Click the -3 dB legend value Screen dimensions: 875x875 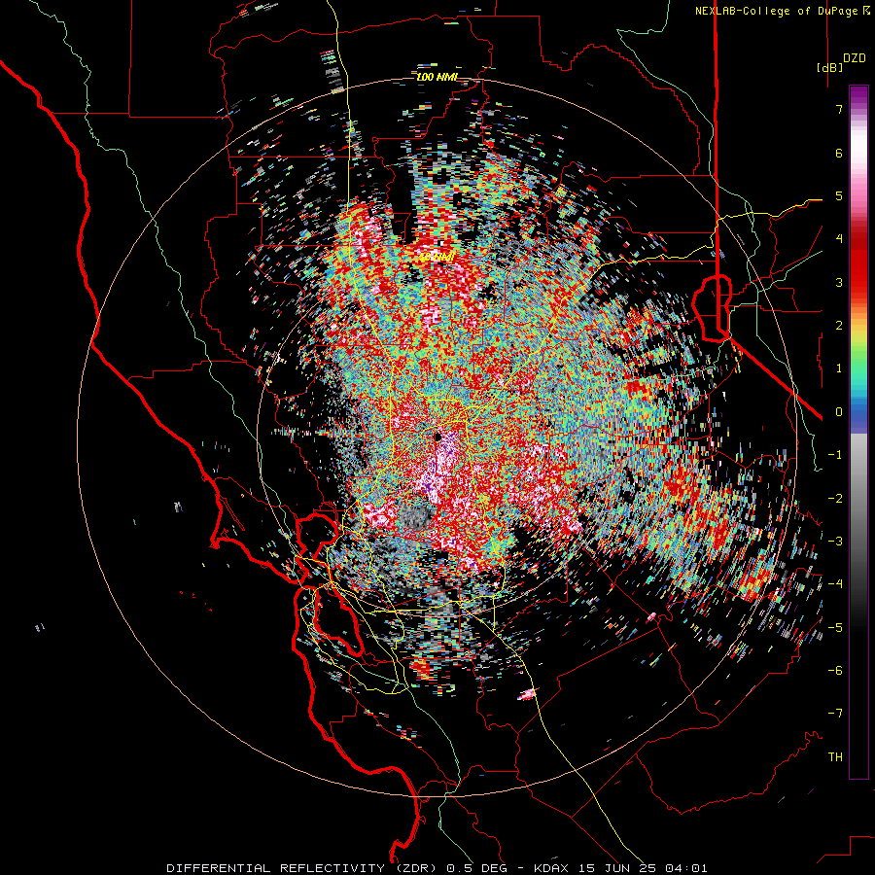coord(835,542)
